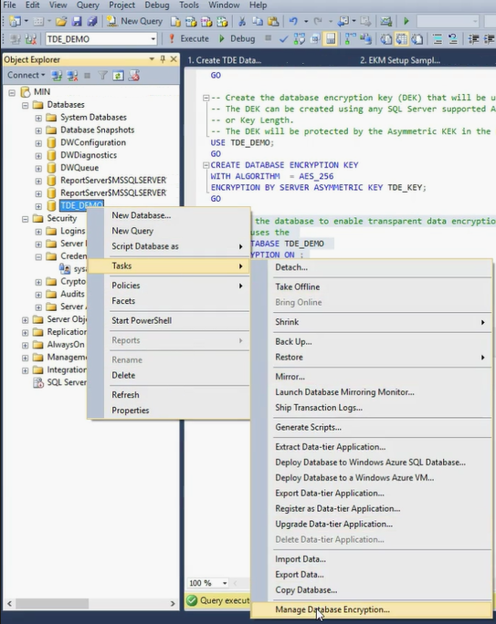
Task: Open the Object Explorer window position dropdown
Action: (x=152, y=59)
